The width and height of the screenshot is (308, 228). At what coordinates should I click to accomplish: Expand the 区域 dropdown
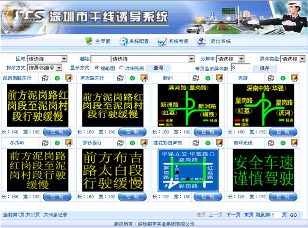tap(64, 59)
